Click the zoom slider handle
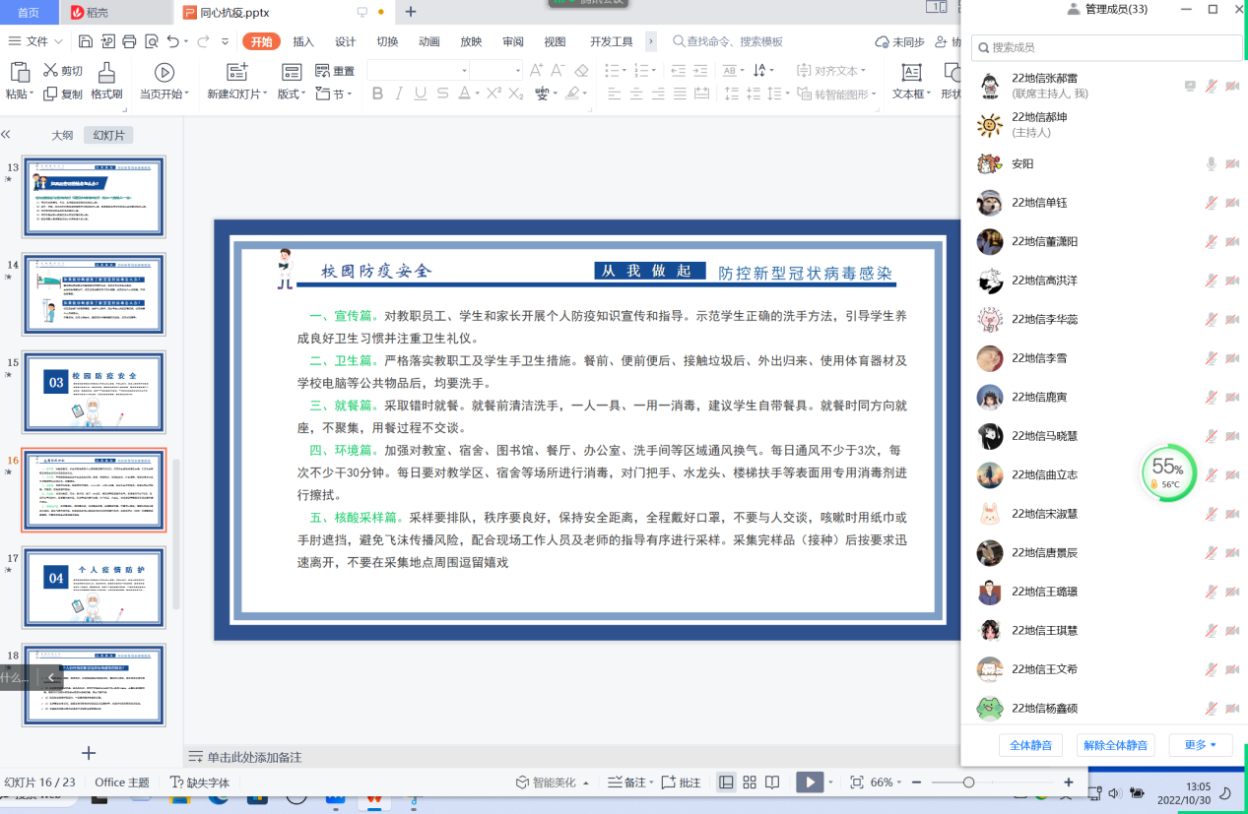This screenshot has width=1248, height=814. point(969,783)
